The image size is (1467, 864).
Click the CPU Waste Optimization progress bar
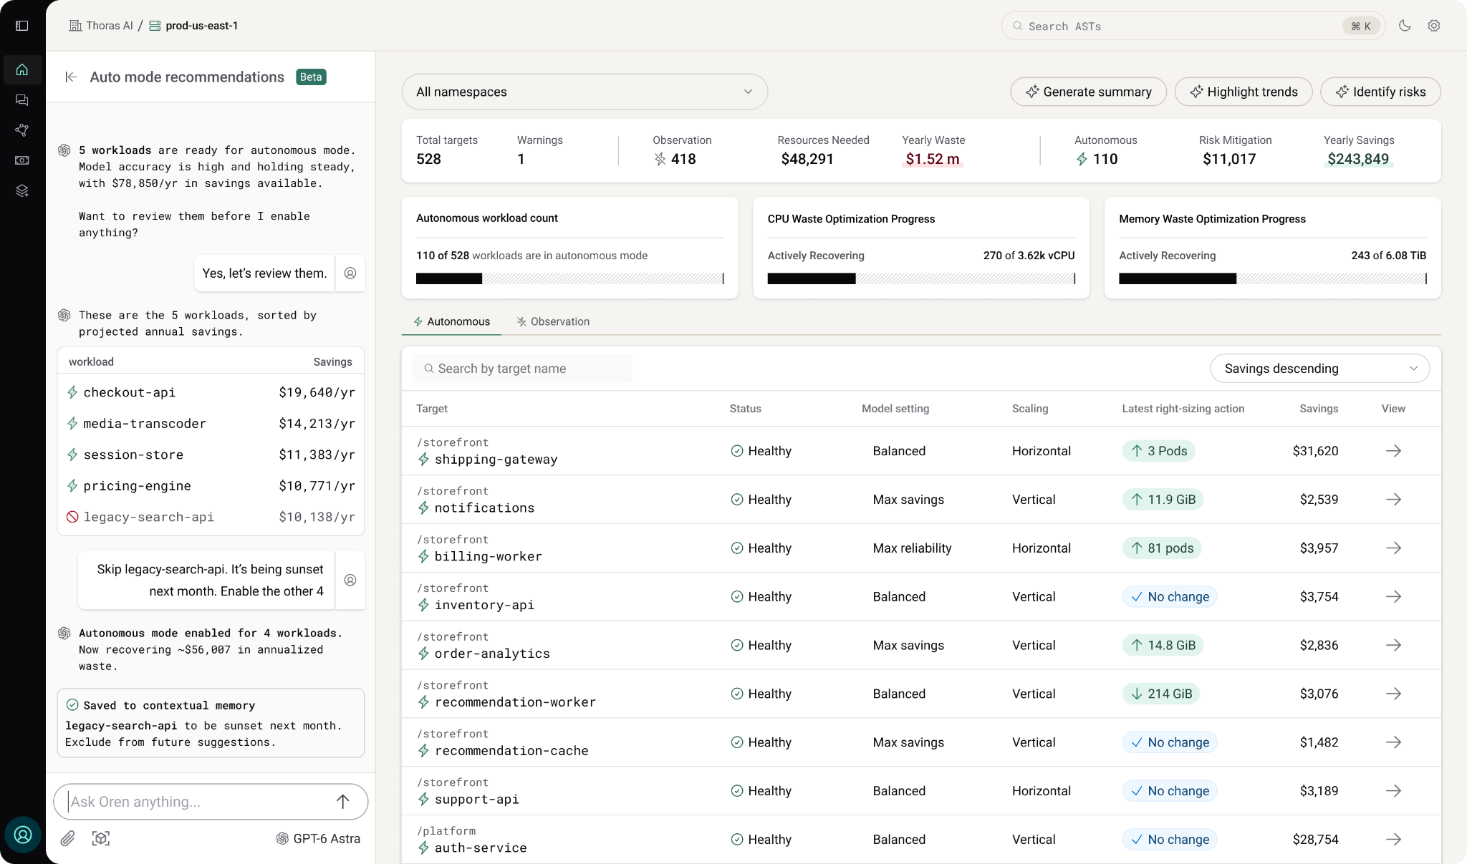pyautogui.click(x=921, y=278)
